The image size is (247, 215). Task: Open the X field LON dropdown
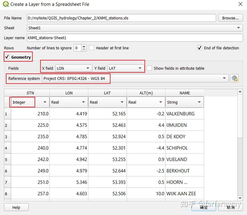coord(73,68)
